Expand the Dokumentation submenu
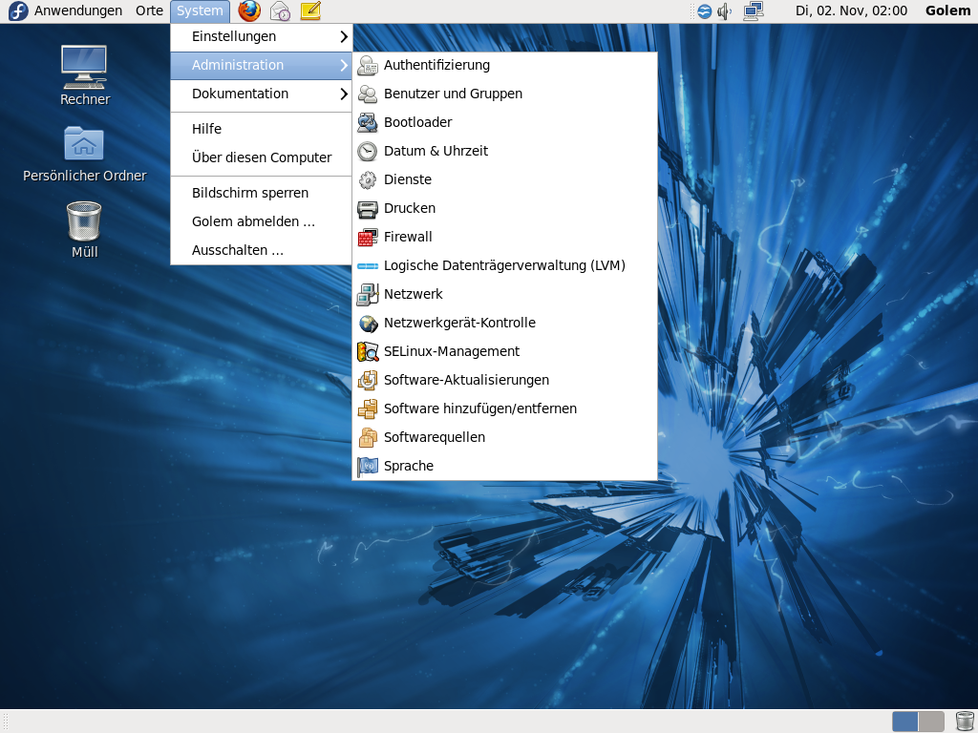 (x=240, y=94)
